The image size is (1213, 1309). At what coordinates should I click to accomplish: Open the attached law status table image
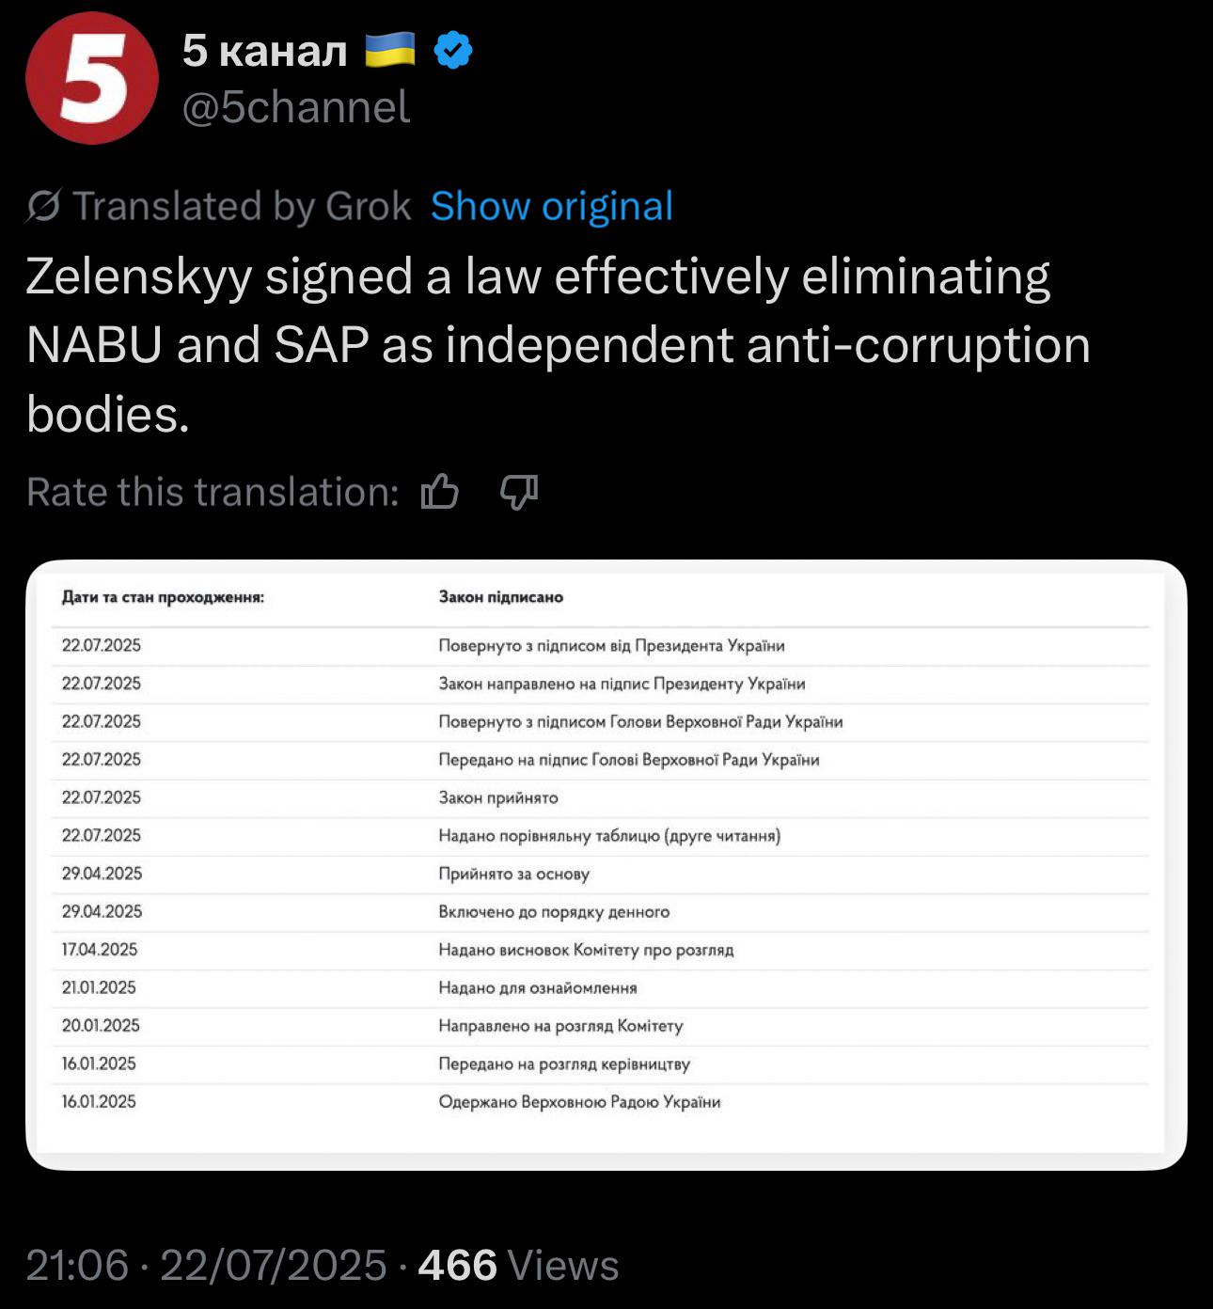[606, 864]
